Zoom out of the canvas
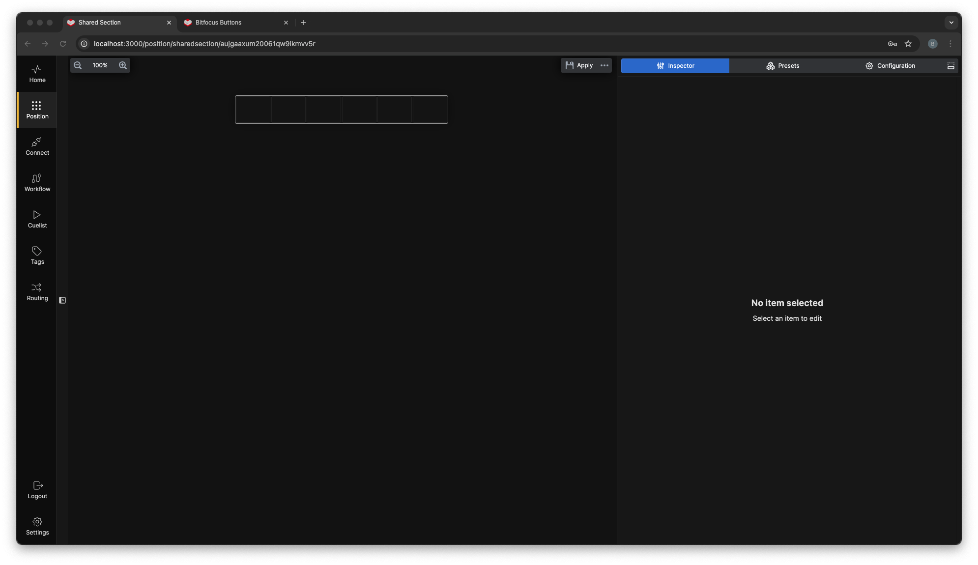Image resolution: width=978 pixels, height=565 pixels. pos(78,65)
